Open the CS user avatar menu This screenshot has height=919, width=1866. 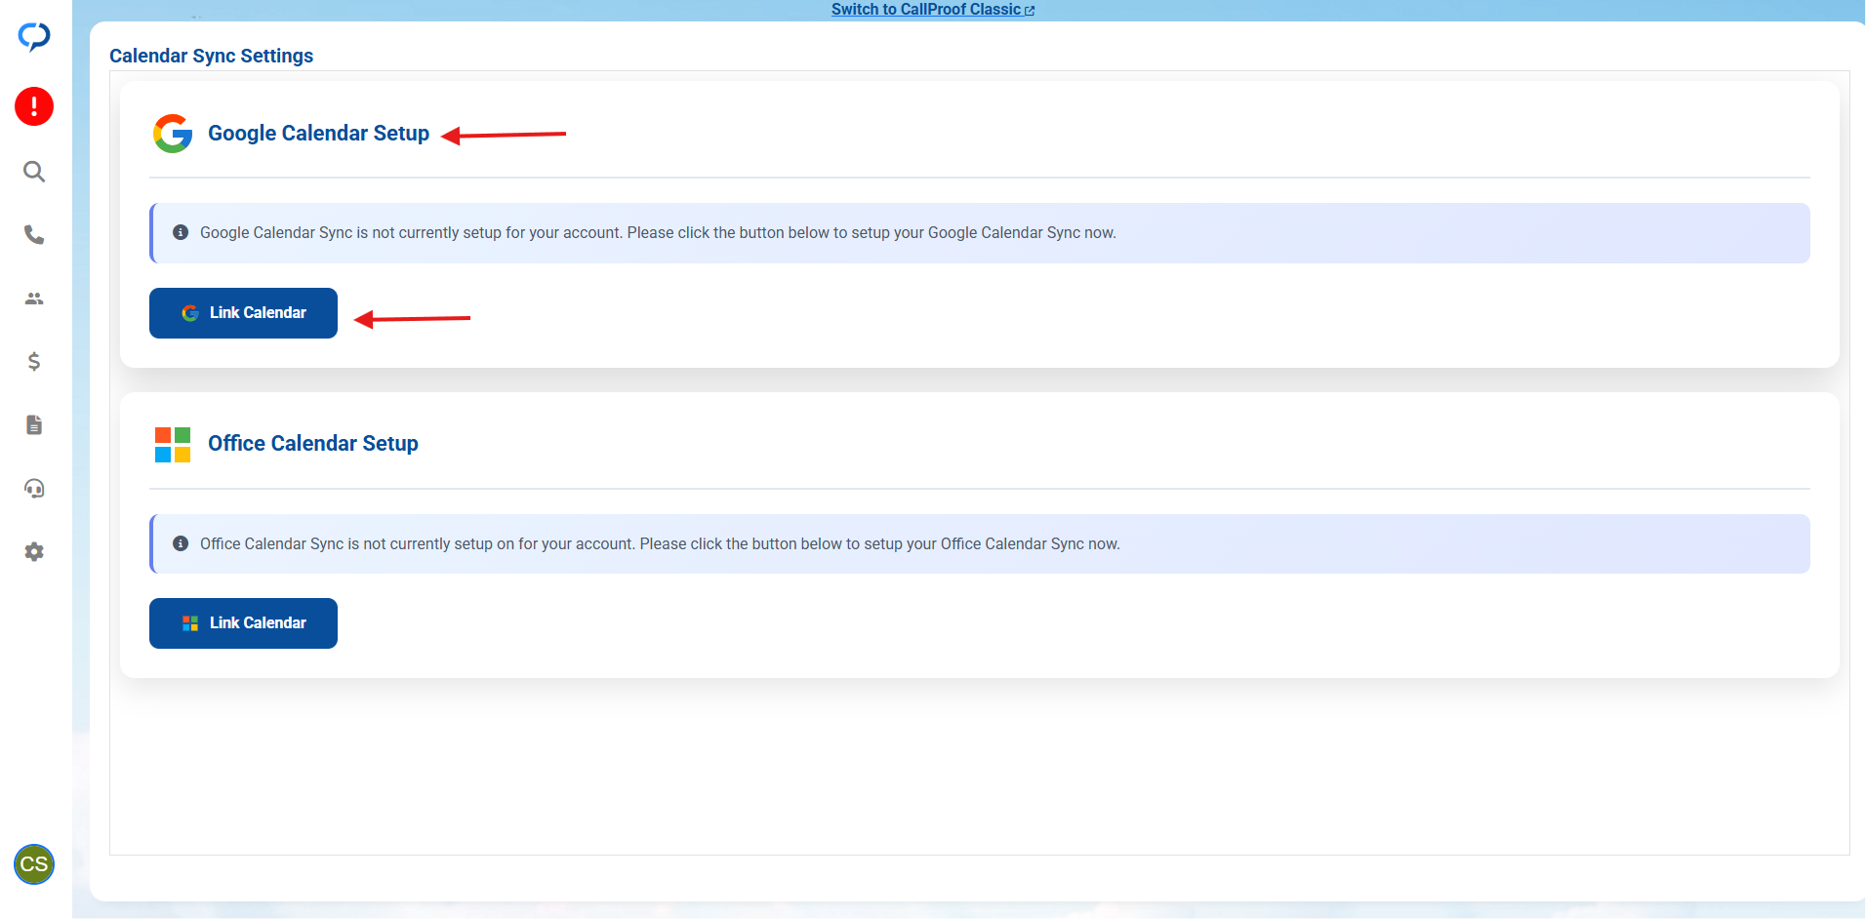(34, 864)
